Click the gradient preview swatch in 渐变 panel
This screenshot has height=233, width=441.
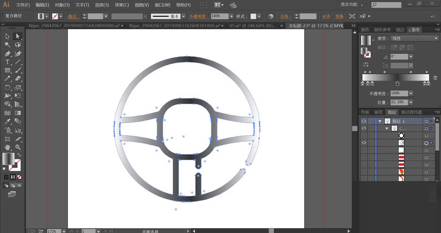coord(366,40)
